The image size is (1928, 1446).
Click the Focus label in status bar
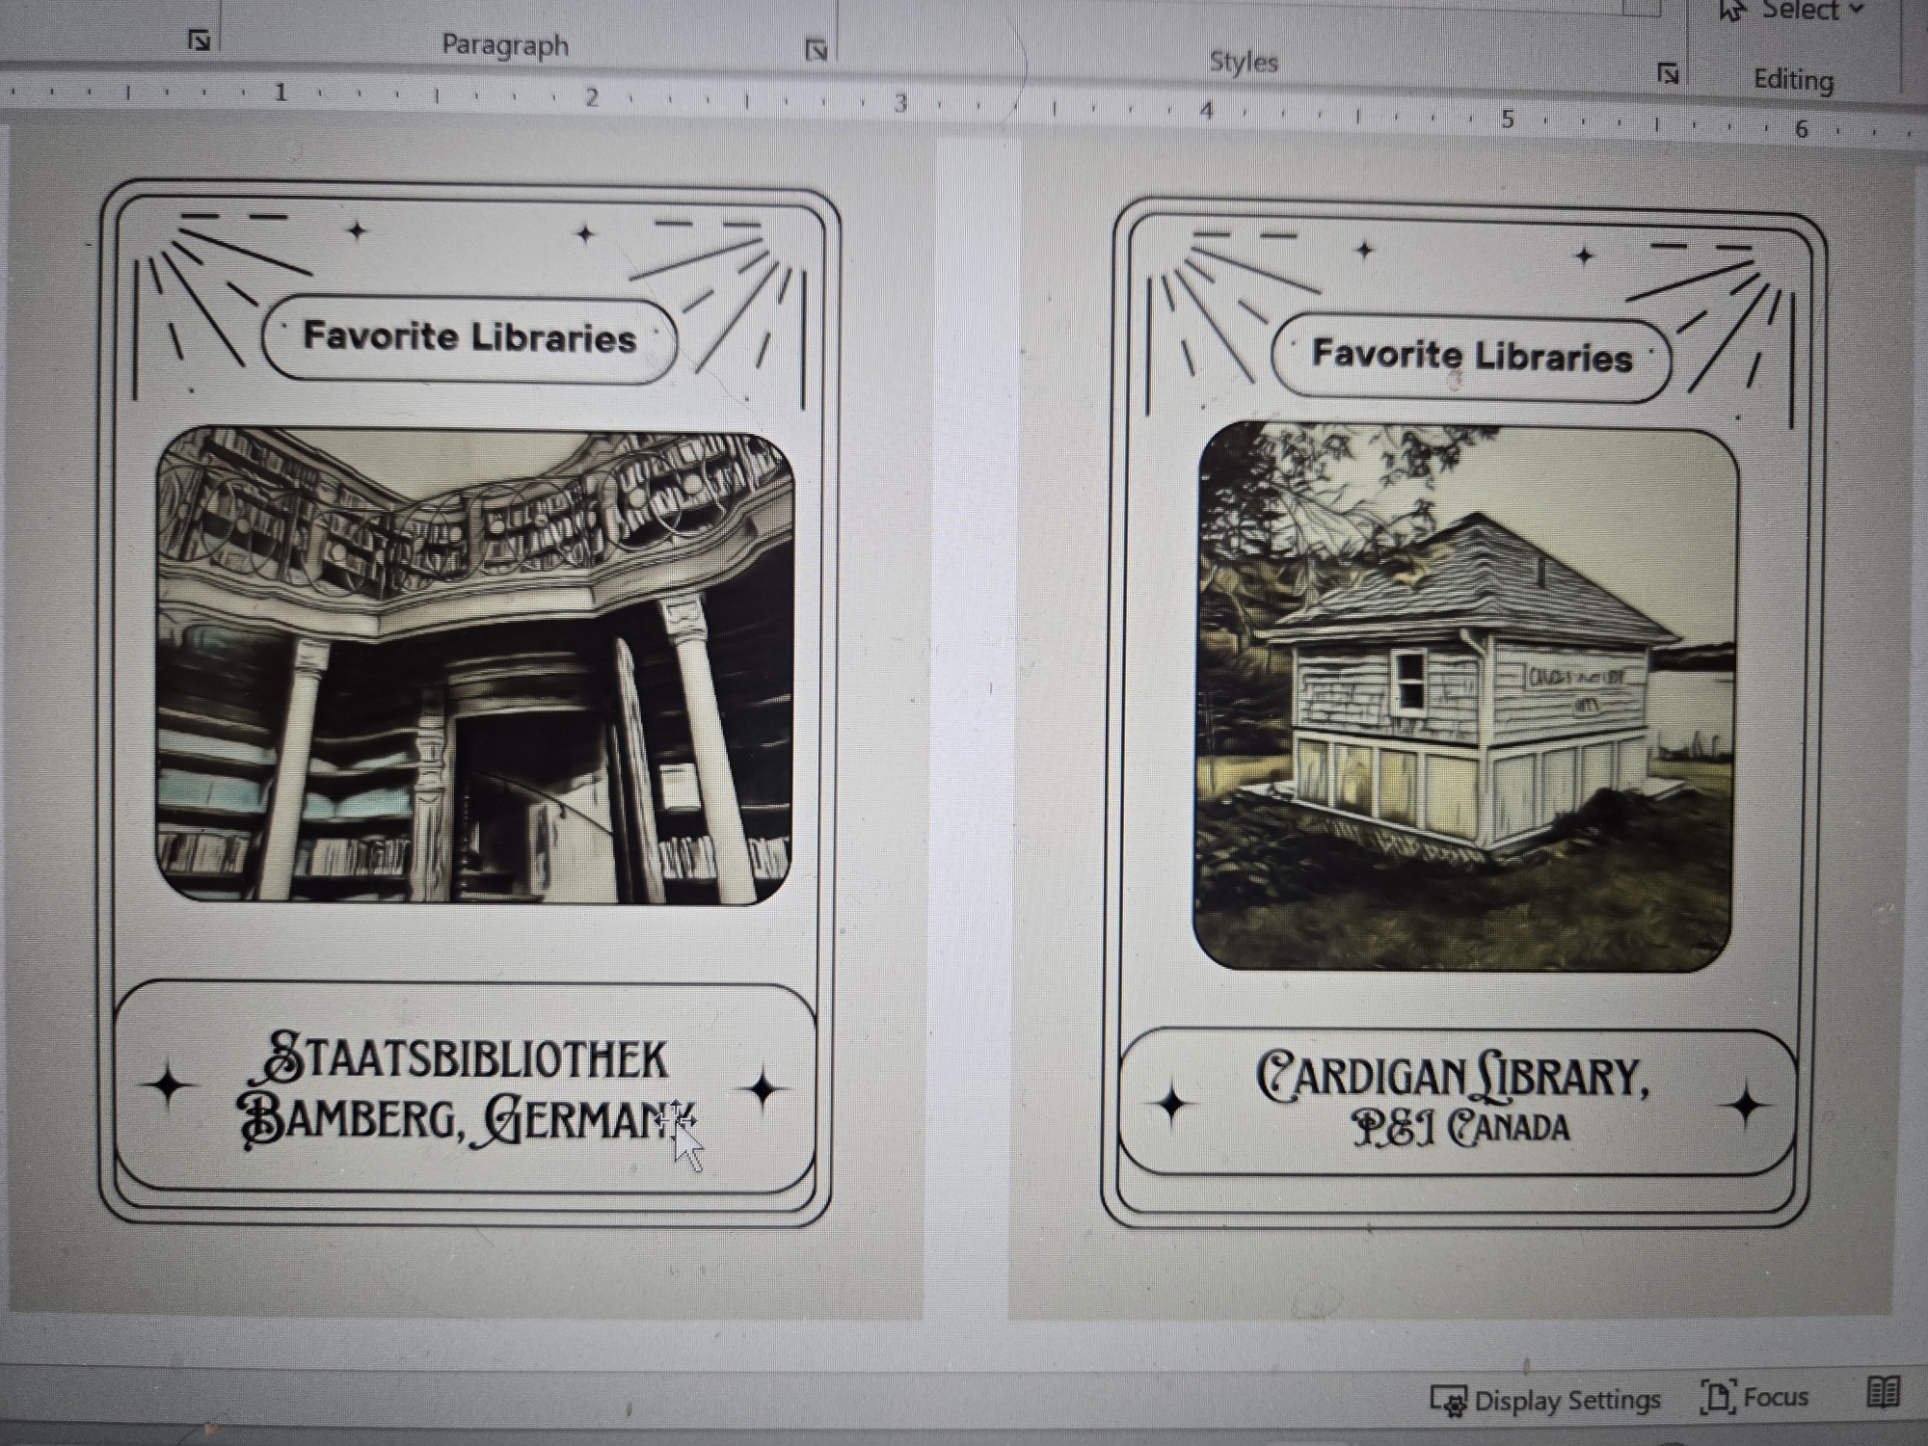pyautogui.click(x=1776, y=1397)
